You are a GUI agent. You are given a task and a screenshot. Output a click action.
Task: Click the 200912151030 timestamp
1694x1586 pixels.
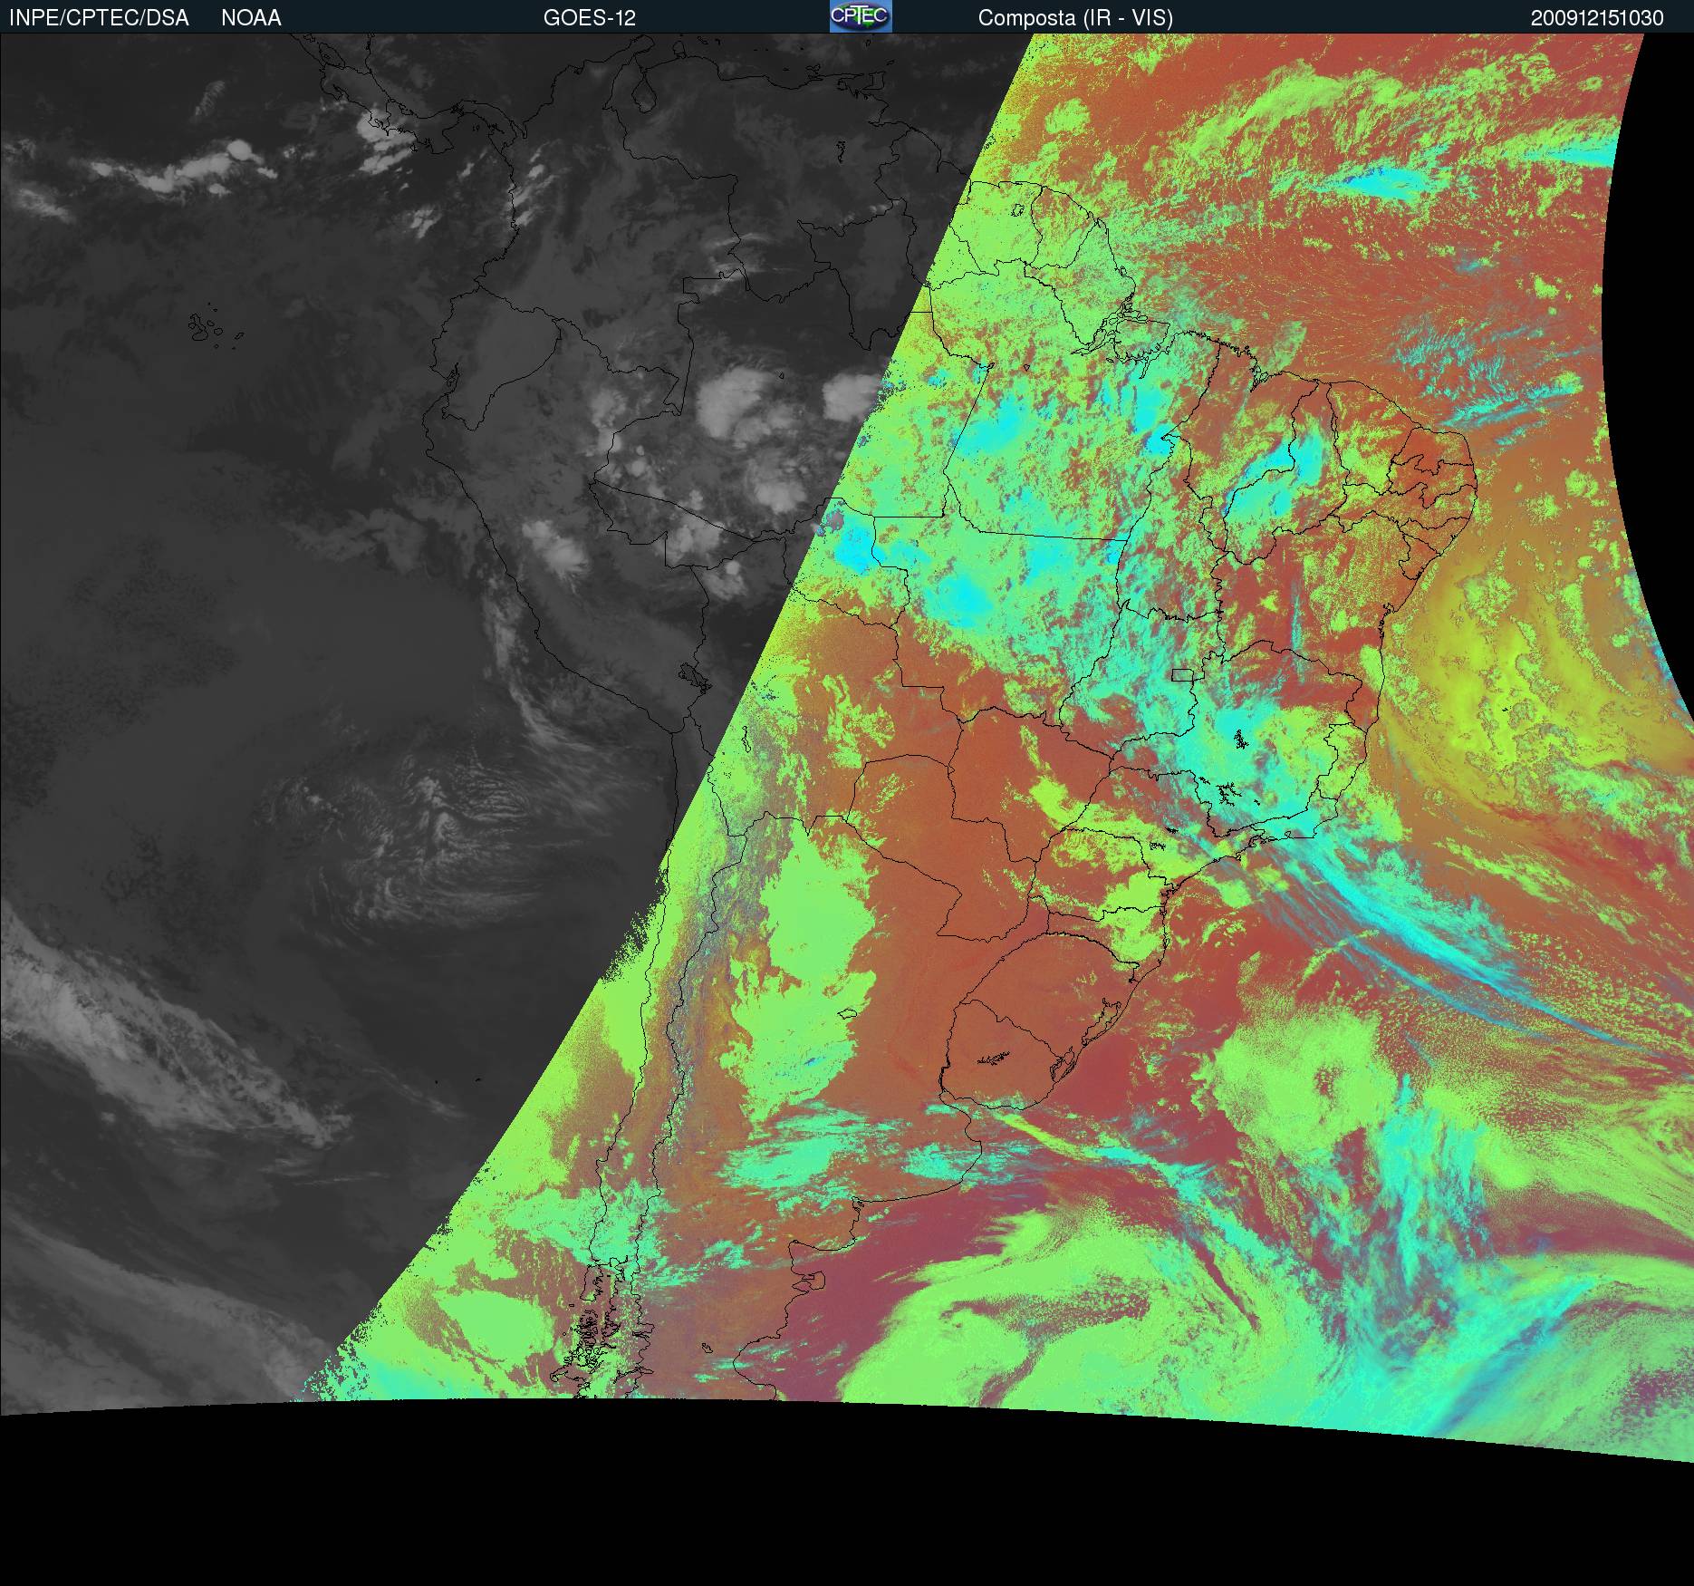pos(1597,18)
